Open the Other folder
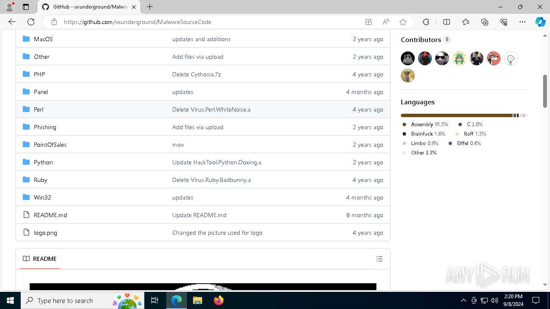This screenshot has height=309, width=550. [42, 57]
